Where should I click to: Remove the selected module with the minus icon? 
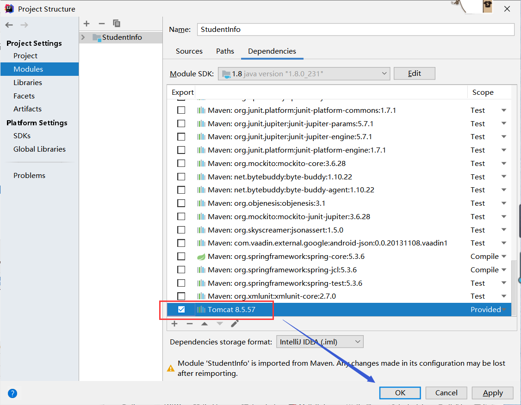click(x=102, y=24)
